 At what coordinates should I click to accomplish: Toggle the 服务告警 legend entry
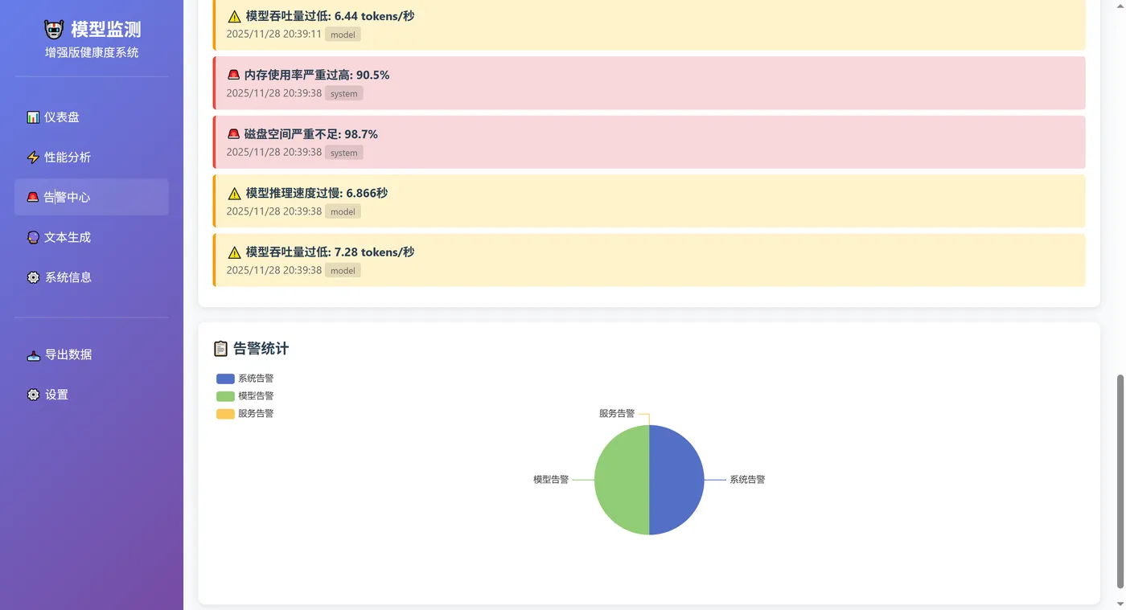point(245,413)
